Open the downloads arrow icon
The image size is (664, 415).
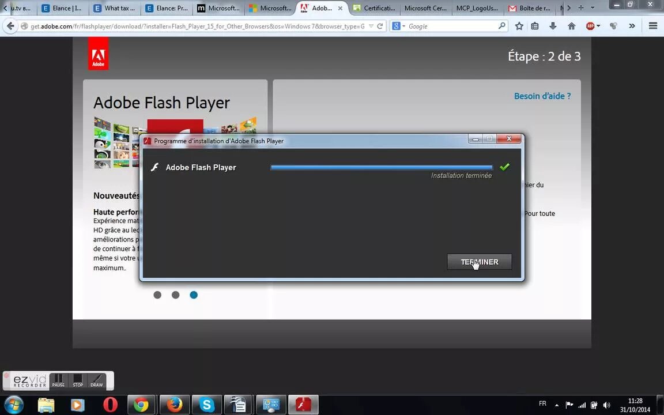pos(553,27)
